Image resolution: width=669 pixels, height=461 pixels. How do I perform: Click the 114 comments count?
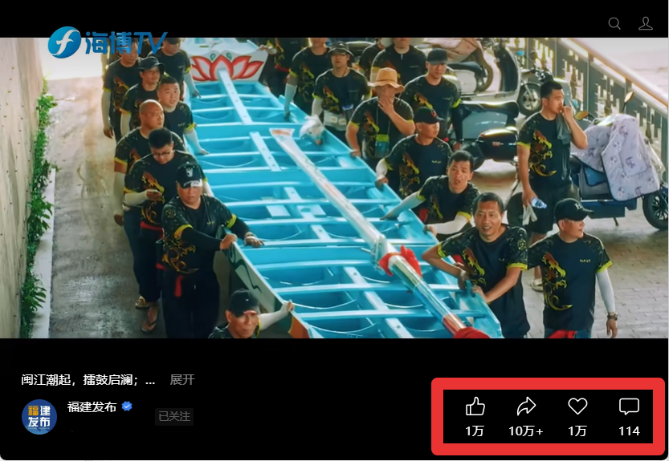coord(630,431)
